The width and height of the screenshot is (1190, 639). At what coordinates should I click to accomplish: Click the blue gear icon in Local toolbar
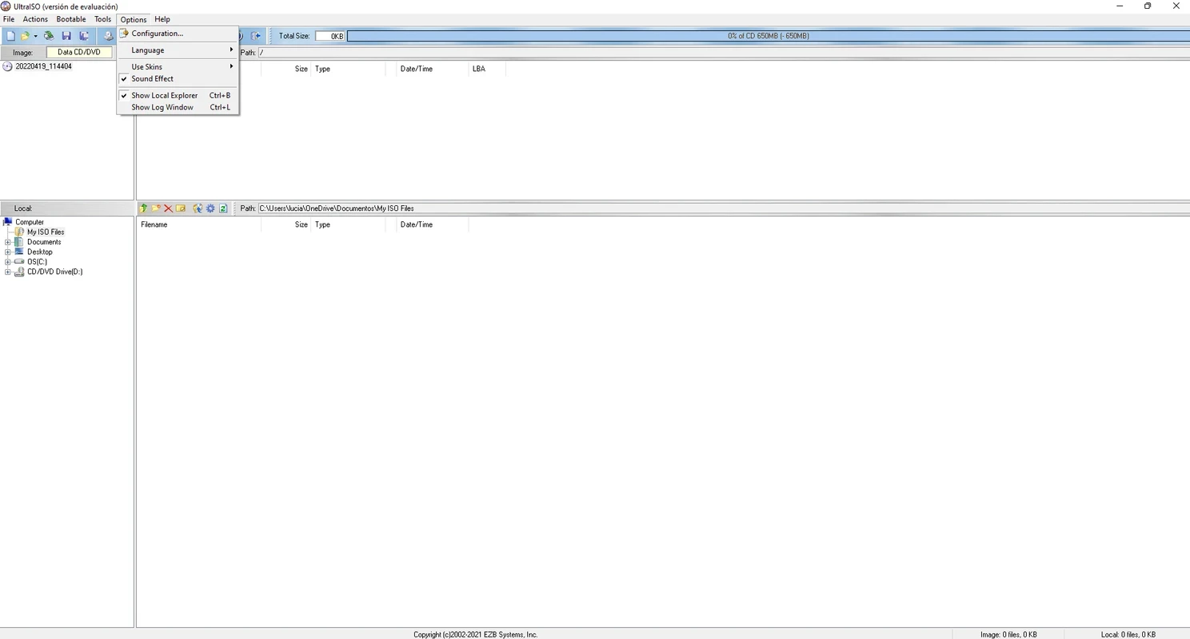(210, 208)
